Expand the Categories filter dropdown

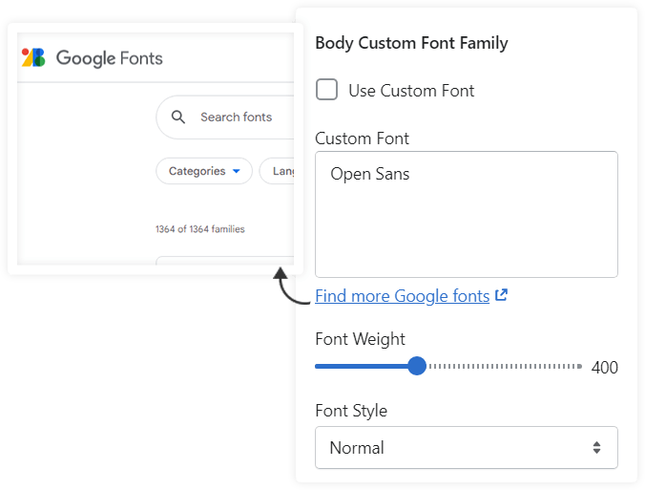tap(203, 172)
